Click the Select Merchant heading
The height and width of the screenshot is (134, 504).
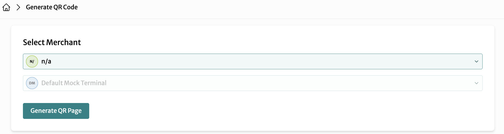coord(52,42)
